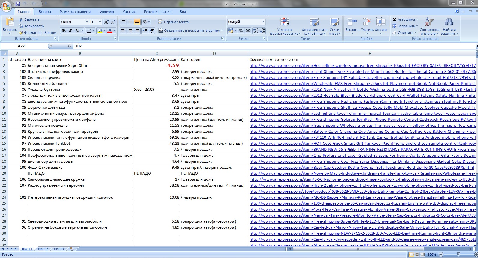Apply the percent number format

pyautogui.click(x=241, y=31)
